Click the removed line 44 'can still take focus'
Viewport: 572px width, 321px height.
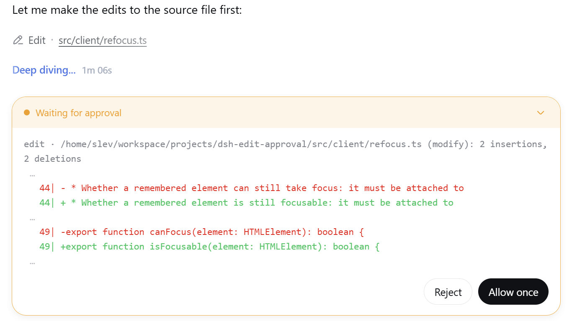[252, 188]
